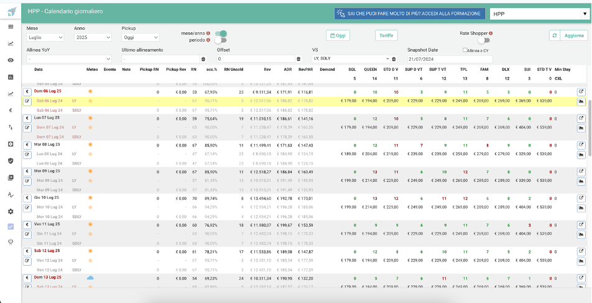
Task: Click the Snapshot Date input field
Action: pos(450,59)
